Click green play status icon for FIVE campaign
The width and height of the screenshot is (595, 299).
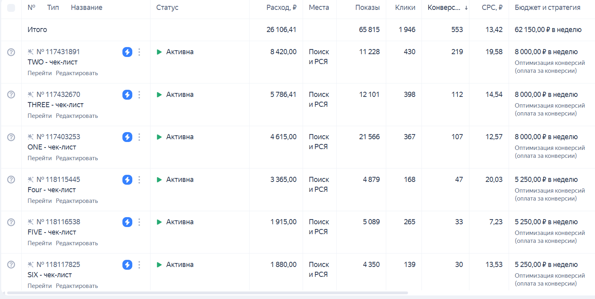click(159, 222)
